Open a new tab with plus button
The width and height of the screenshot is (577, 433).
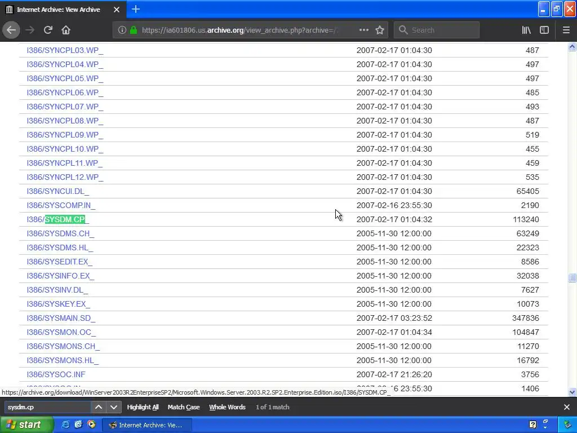(136, 9)
